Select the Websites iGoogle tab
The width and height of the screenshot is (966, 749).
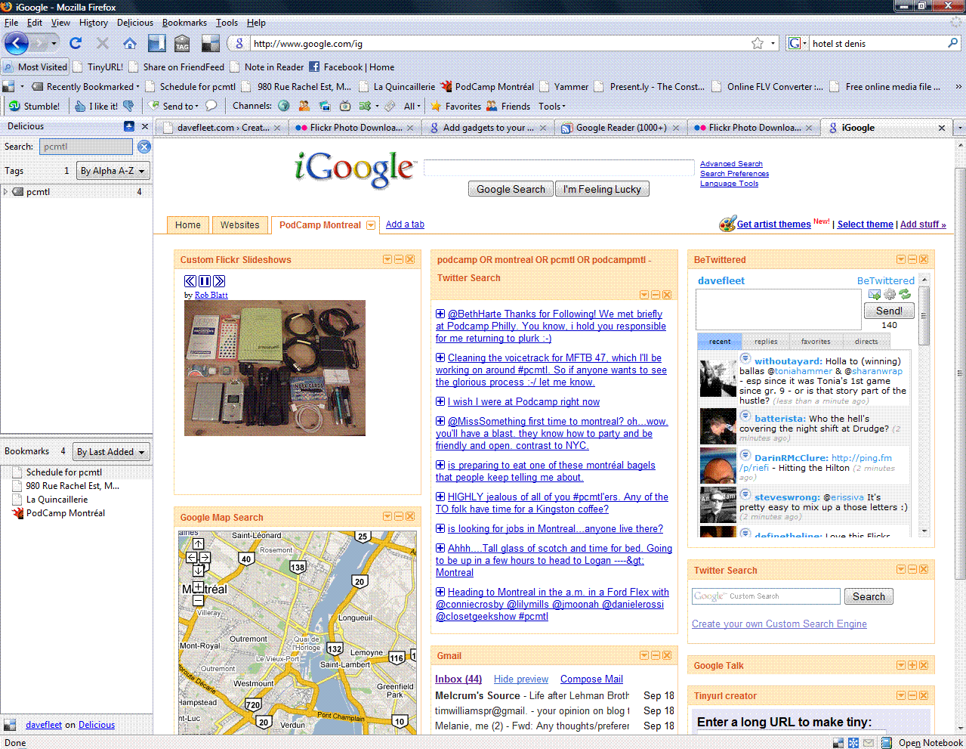(x=239, y=225)
